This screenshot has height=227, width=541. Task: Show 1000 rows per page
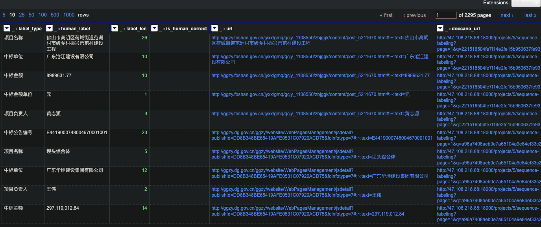pyautogui.click(x=68, y=15)
